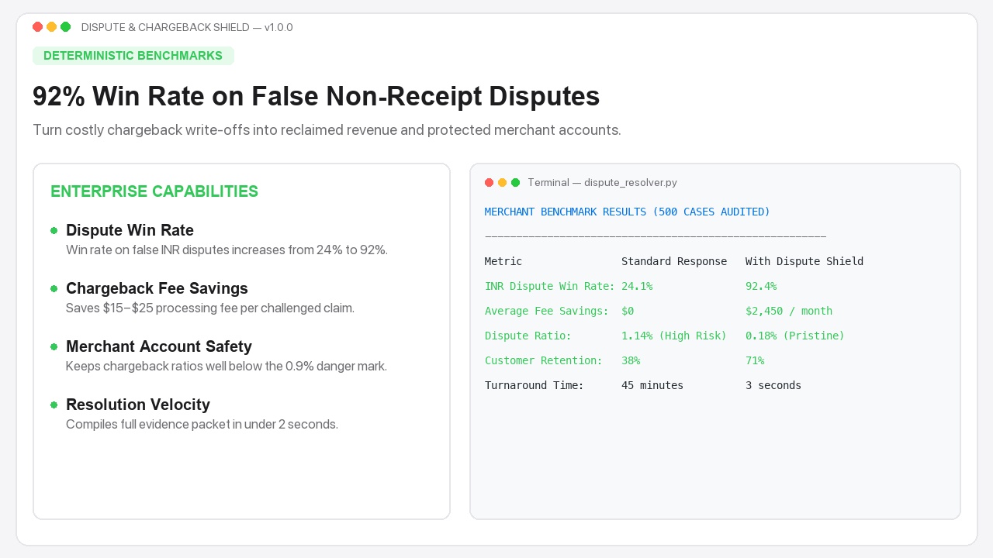The width and height of the screenshot is (993, 558).
Task: Click the red dot in the Terminal panel
Action: pos(489,183)
